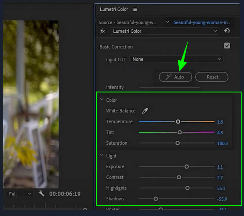
Task: Switch to the Lumetri Color panel tab
Action: pos(114,9)
